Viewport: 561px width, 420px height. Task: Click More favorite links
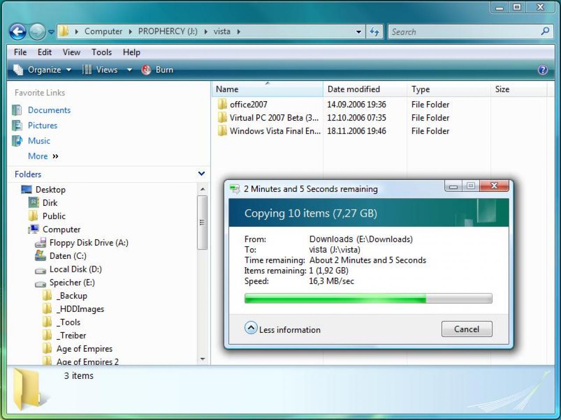point(43,156)
